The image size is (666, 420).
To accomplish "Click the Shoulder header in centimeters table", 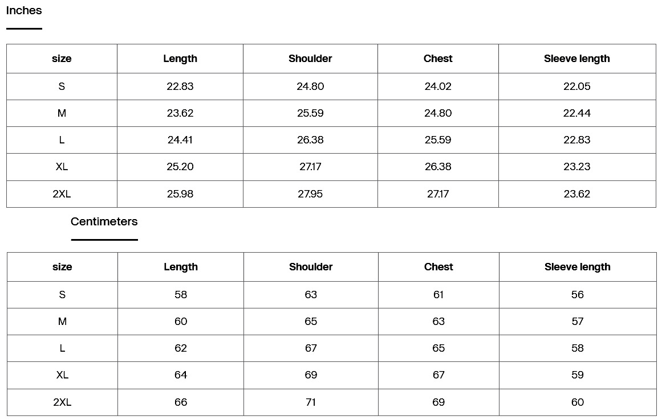I will click(x=311, y=267).
